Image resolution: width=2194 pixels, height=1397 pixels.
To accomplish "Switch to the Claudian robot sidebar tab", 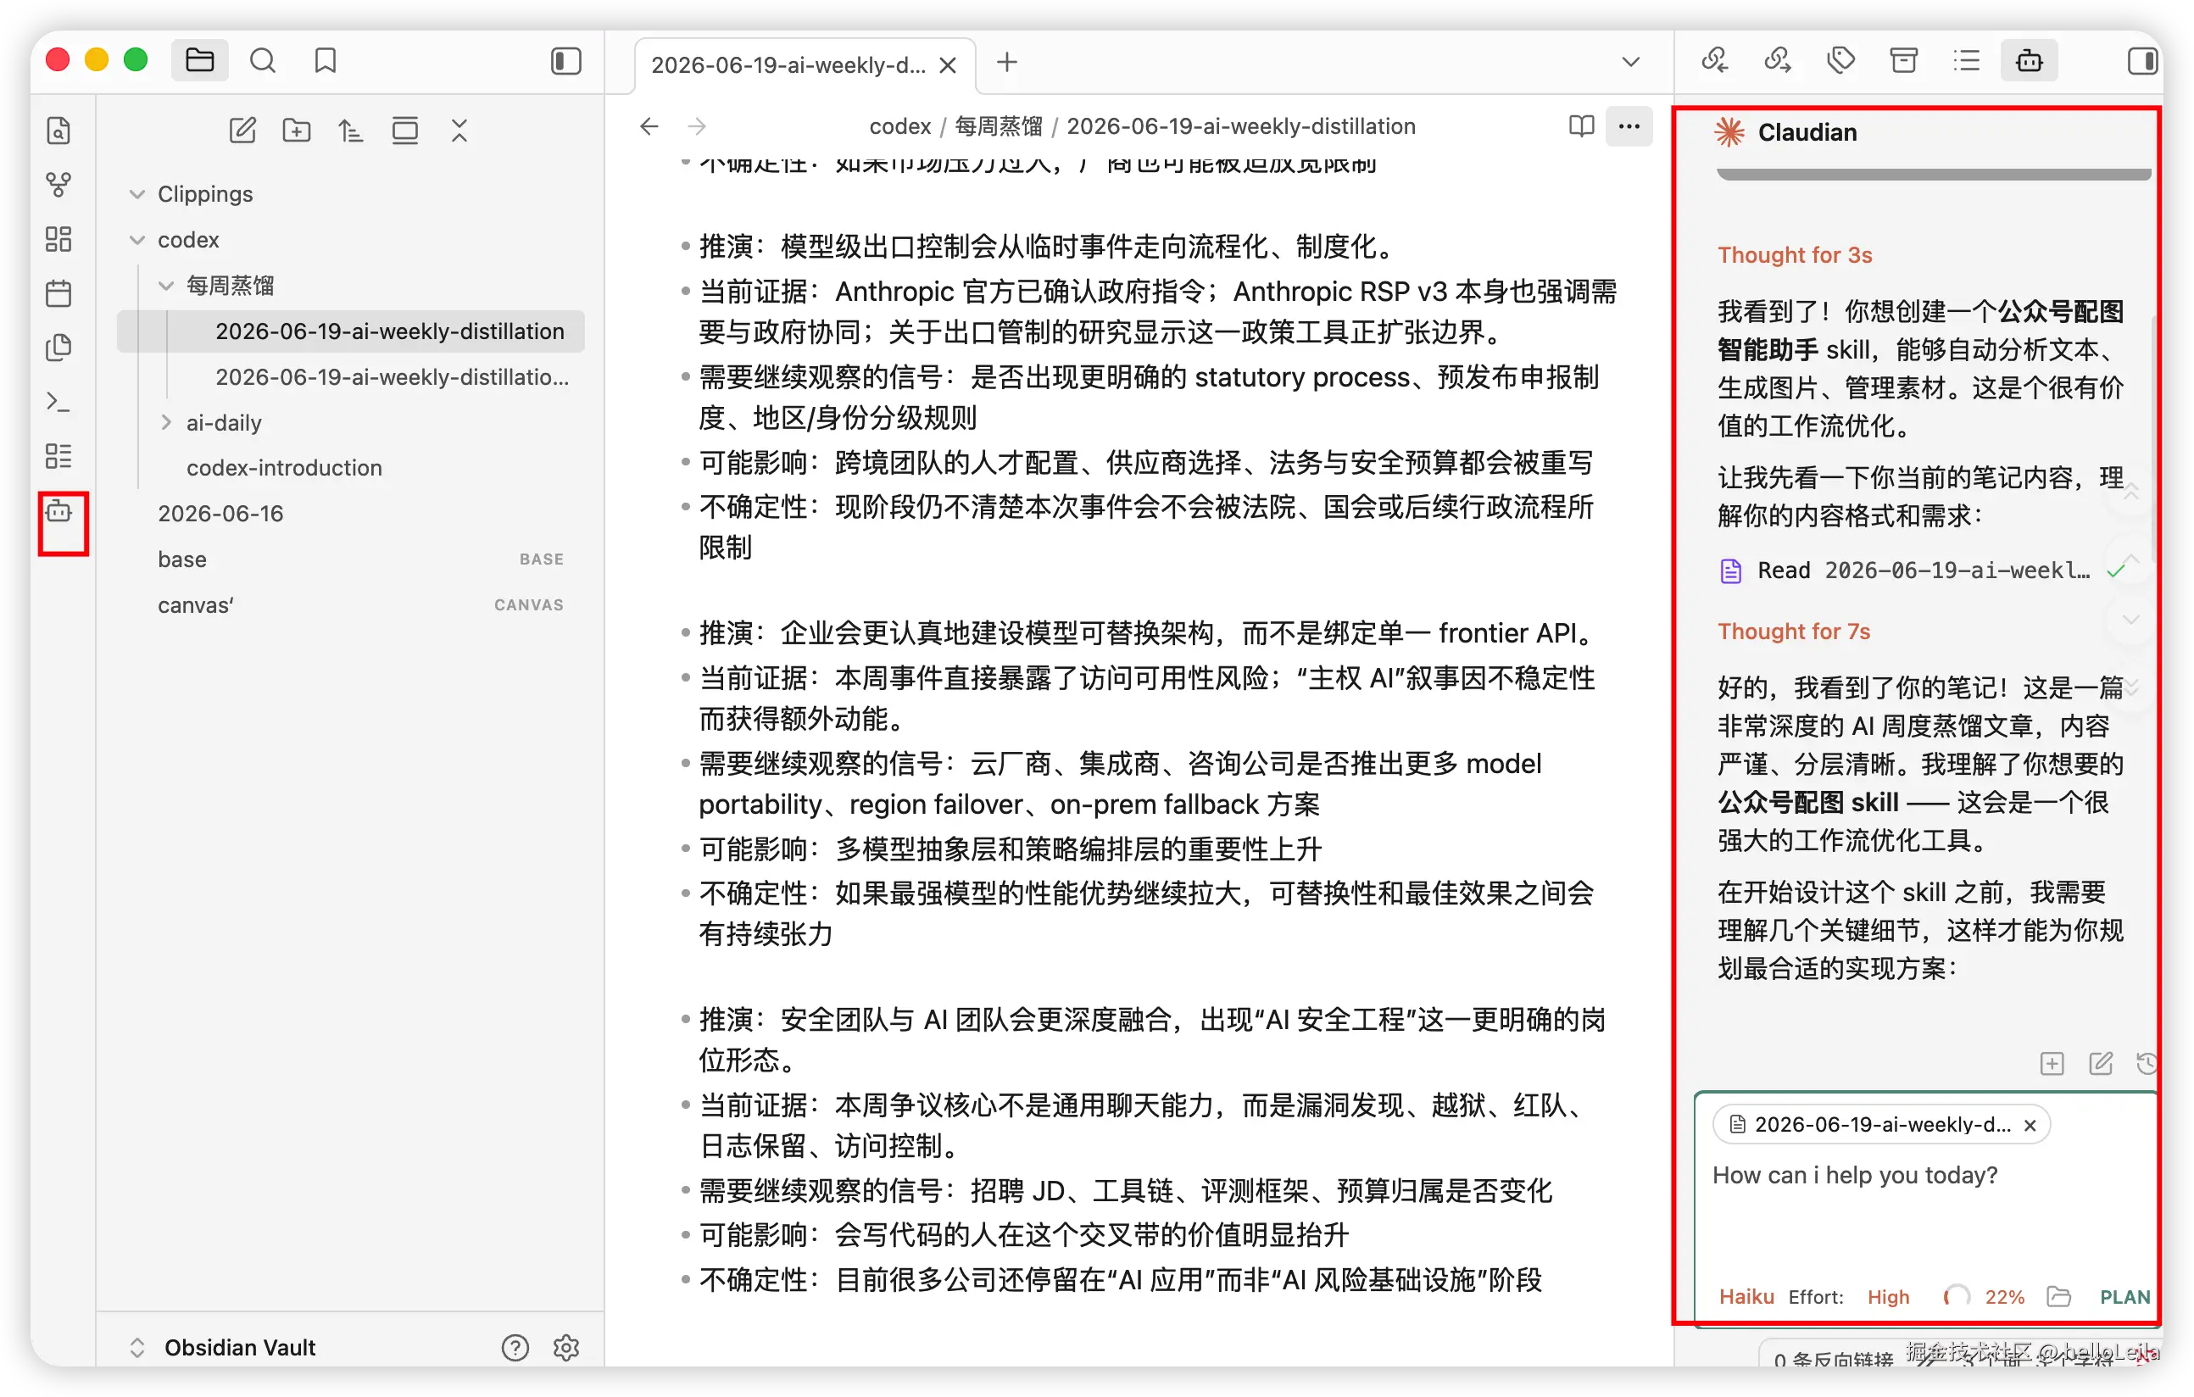I will (2029, 61).
